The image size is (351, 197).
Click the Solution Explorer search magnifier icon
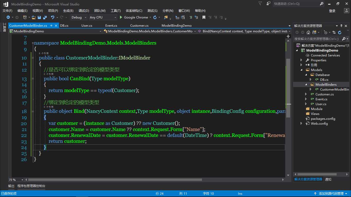click(344, 39)
